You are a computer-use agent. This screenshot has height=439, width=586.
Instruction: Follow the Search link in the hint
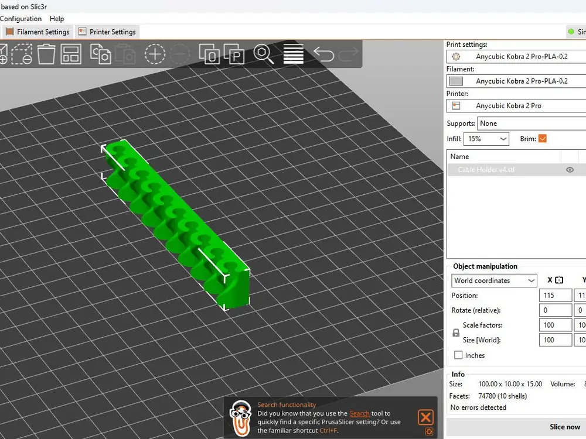click(359, 413)
